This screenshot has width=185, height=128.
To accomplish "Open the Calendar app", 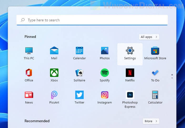I will [79, 53].
